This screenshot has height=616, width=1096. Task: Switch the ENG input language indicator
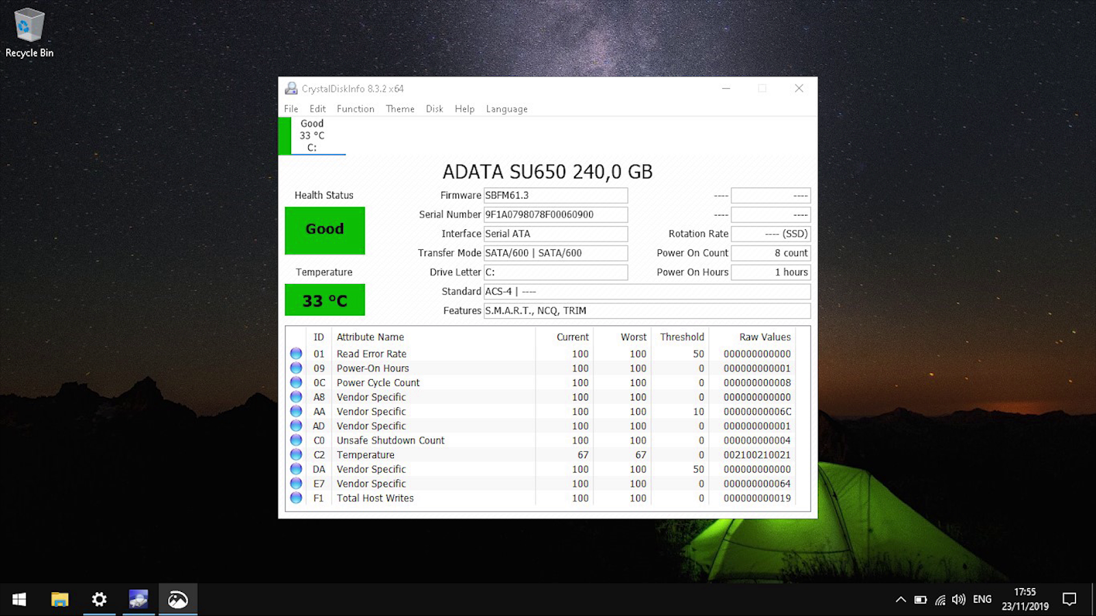pyautogui.click(x=982, y=600)
